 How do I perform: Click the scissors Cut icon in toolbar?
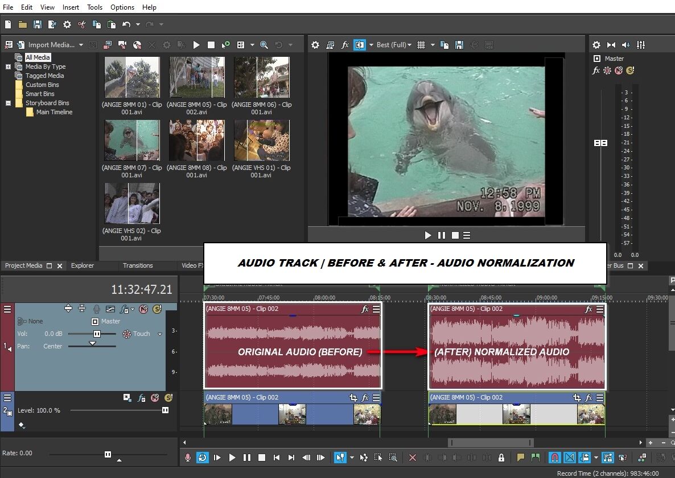tap(82, 24)
